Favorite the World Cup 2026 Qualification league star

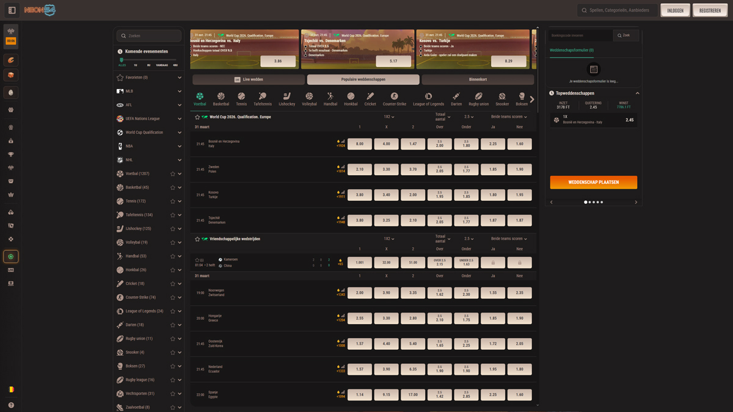coord(197,117)
